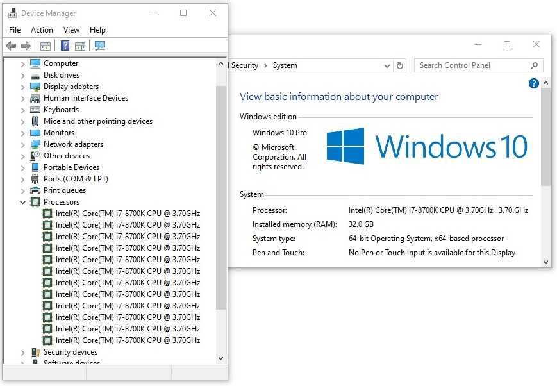
Task: Click the System window scroll down arrow
Action: point(546,262)
